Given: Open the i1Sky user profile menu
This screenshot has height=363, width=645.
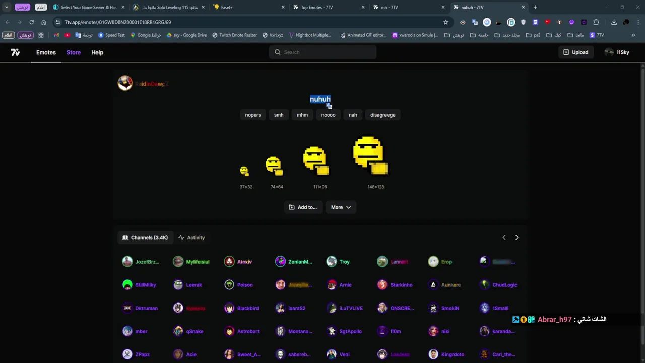Looking at the screenshot, I should click(x=617, y=52).
